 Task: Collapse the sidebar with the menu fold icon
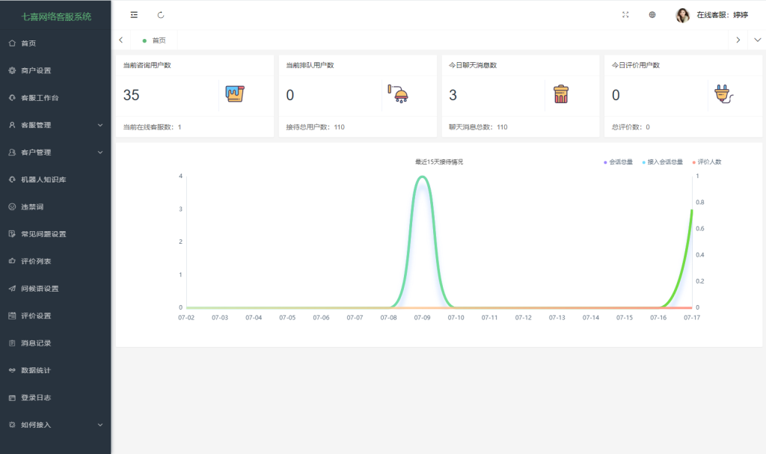pyautogui.click(x=134, y=15)
